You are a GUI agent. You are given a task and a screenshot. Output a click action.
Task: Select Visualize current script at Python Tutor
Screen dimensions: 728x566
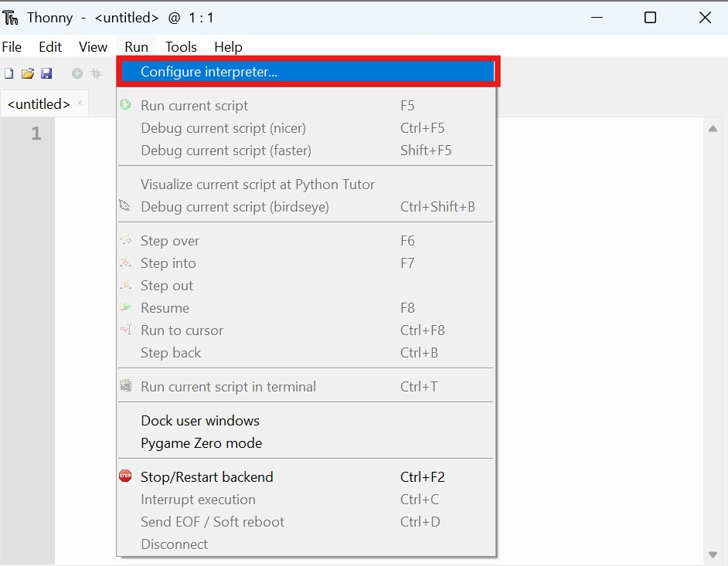(x=307, y=185)
